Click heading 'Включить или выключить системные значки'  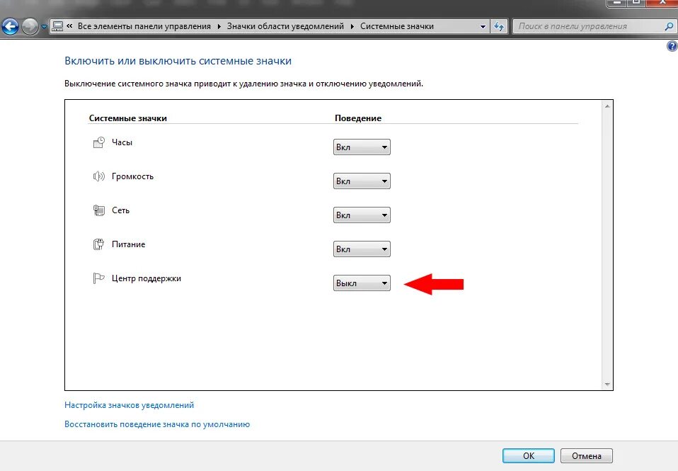[x=178, y=61]
